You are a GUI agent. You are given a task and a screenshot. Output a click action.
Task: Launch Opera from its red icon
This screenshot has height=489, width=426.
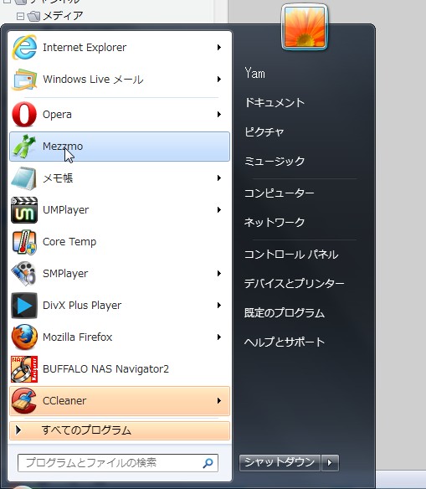[24, 114]
